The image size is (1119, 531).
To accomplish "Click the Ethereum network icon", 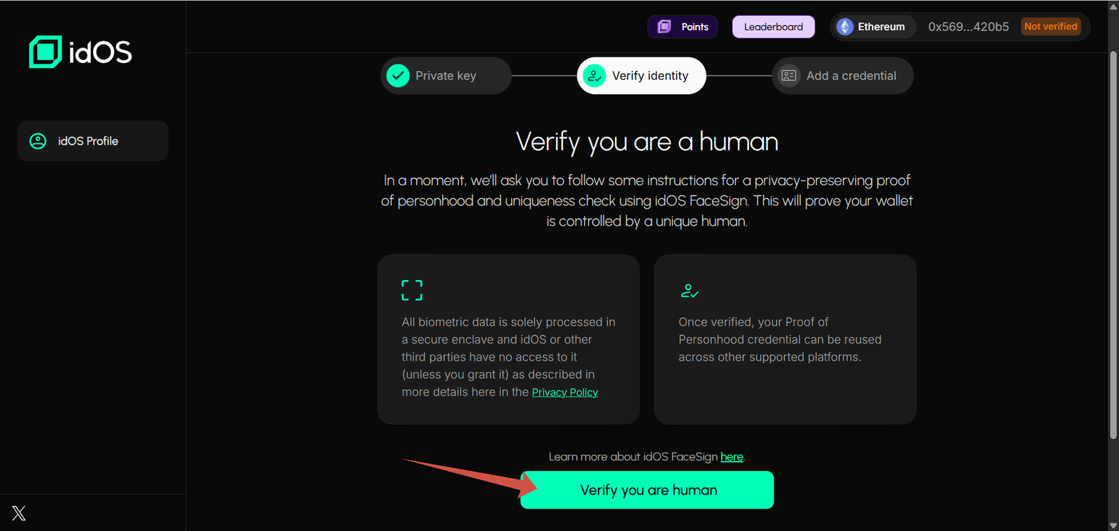I will 845,27.
